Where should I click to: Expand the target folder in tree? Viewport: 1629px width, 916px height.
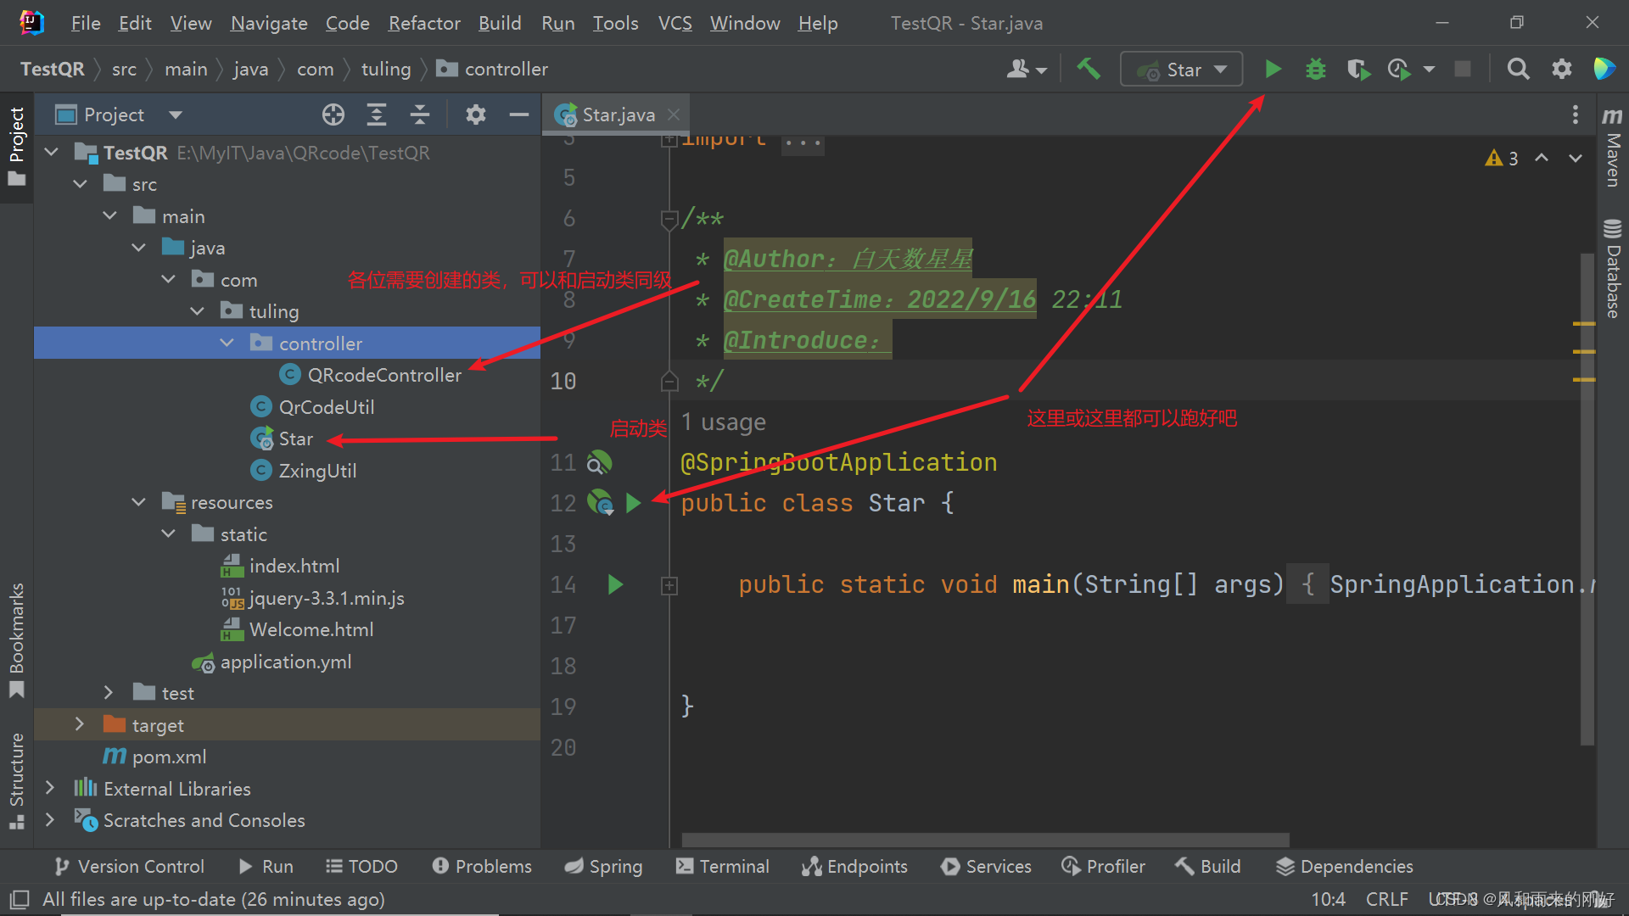[x=80, y=724]
